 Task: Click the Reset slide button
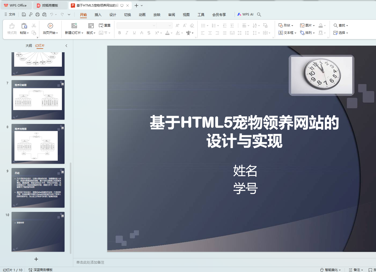105,25
